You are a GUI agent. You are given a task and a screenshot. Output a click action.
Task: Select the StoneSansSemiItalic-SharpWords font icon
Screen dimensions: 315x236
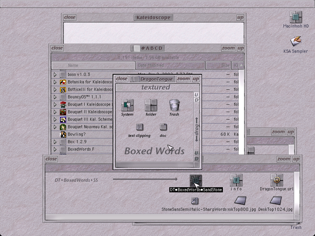tap(195, 201)
